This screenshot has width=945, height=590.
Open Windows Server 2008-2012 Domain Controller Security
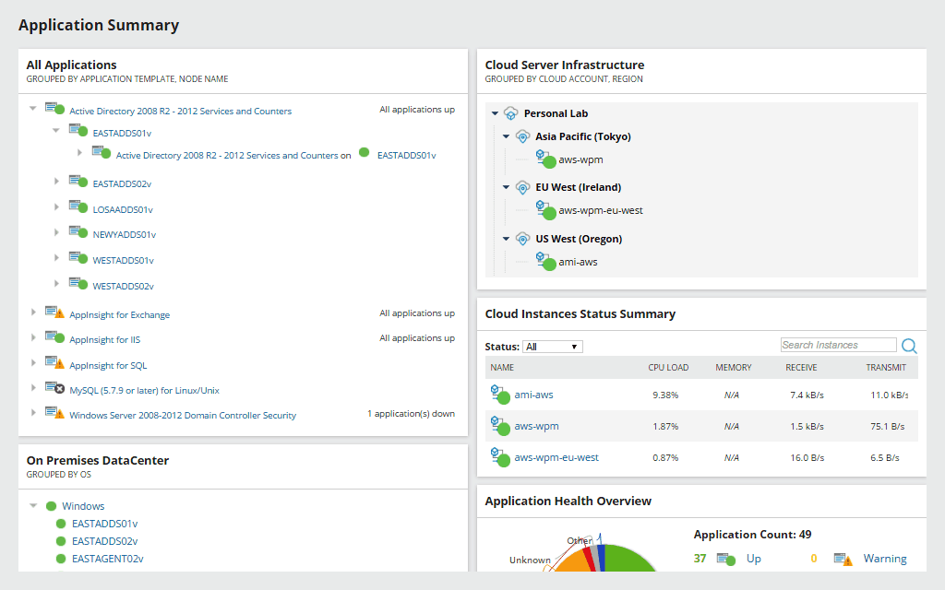point(183,416)
